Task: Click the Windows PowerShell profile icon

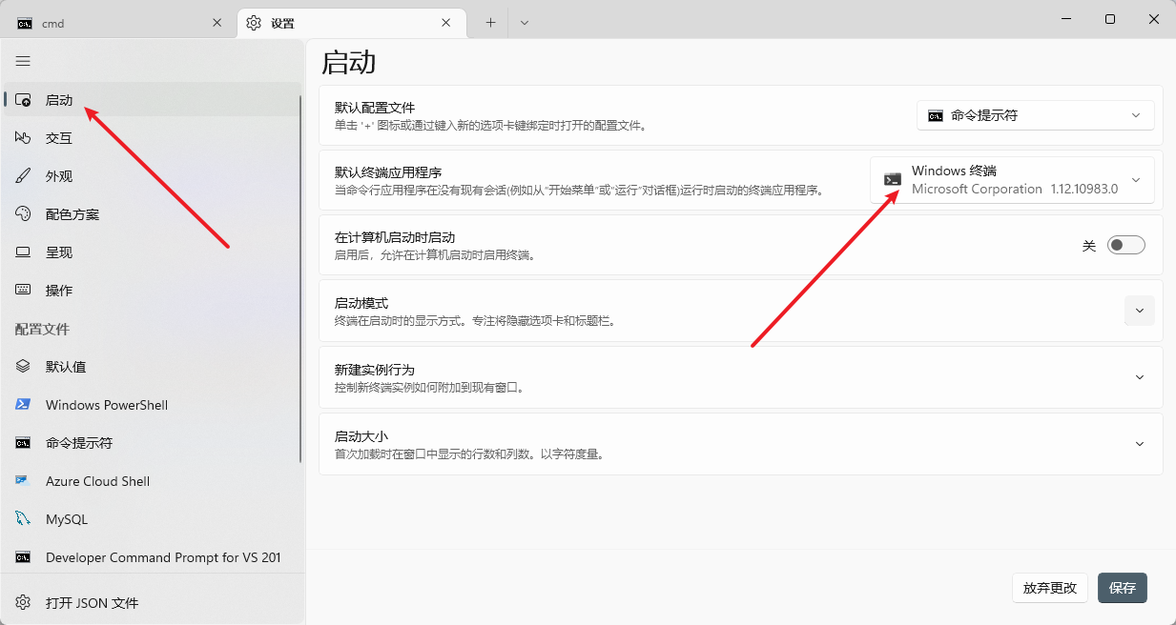Action: pos(24,405)
